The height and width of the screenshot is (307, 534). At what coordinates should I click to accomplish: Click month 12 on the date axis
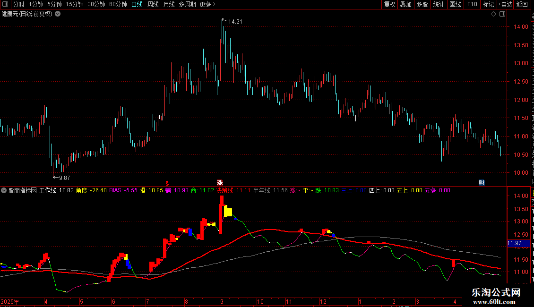323,301
